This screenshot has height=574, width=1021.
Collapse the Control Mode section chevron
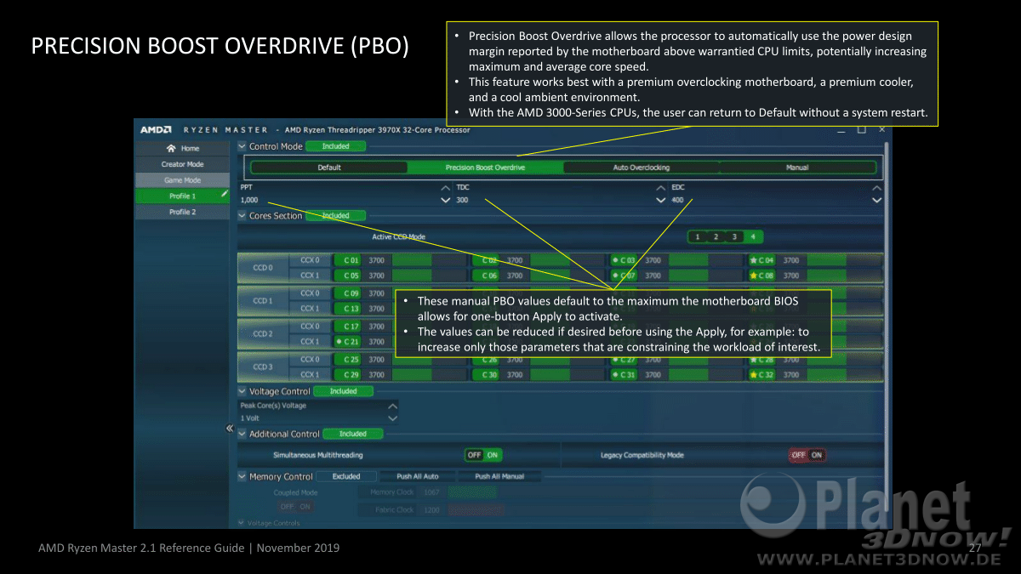(242, 146)
